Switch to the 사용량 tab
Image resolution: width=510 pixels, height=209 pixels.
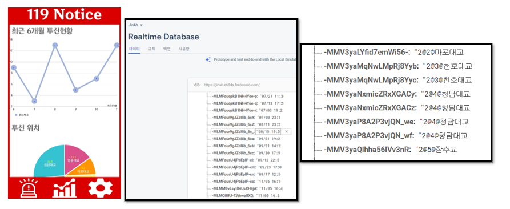pos(184,49)
